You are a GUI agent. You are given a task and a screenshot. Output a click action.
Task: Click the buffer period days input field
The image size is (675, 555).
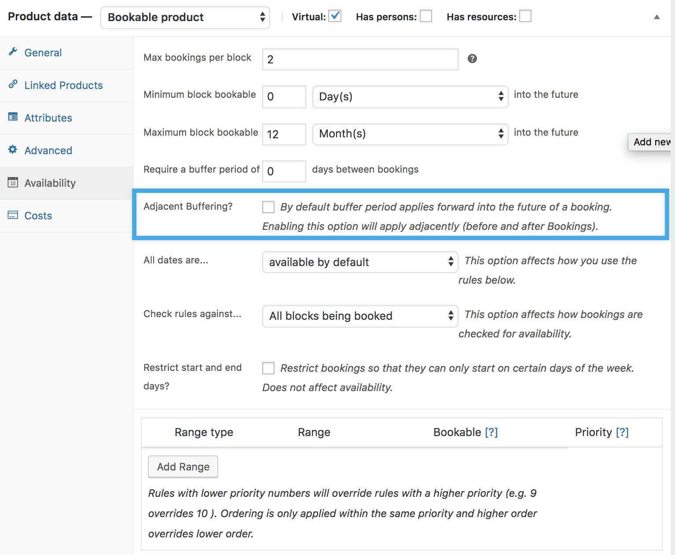coord(284,171)
